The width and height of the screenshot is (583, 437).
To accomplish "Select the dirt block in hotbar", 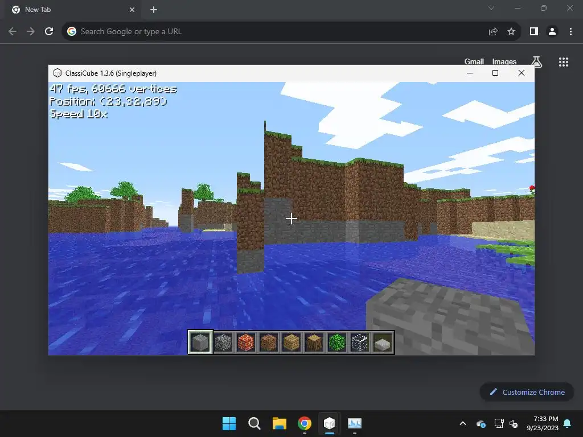I will click(269, 342).
